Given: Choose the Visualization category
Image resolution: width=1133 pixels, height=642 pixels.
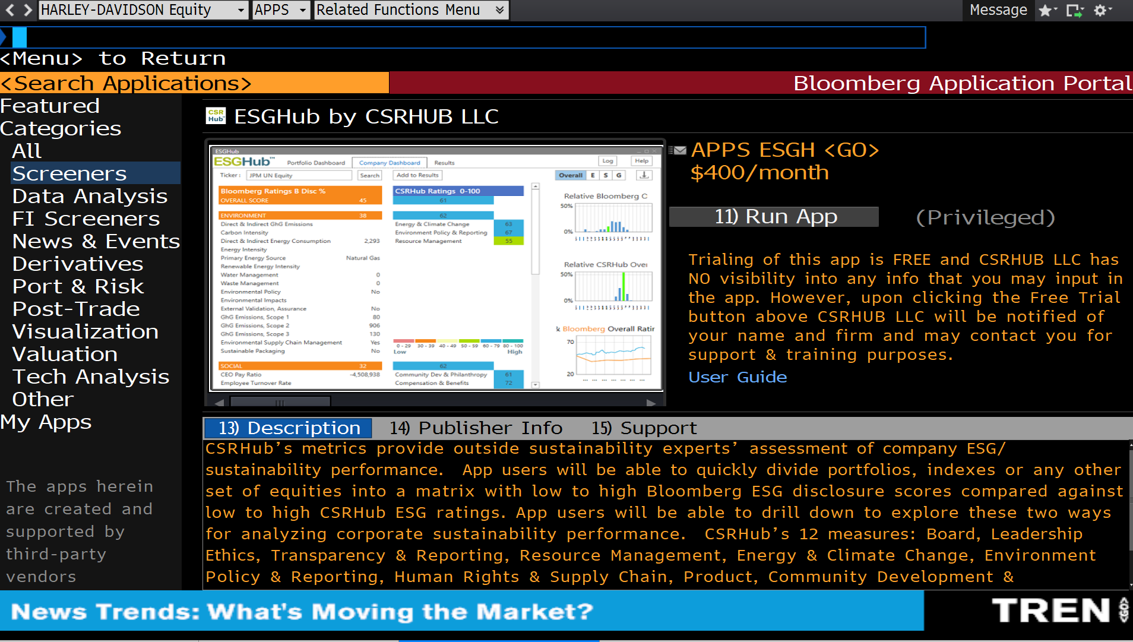Looking at the screenshot, I should (x=86, y=331).
